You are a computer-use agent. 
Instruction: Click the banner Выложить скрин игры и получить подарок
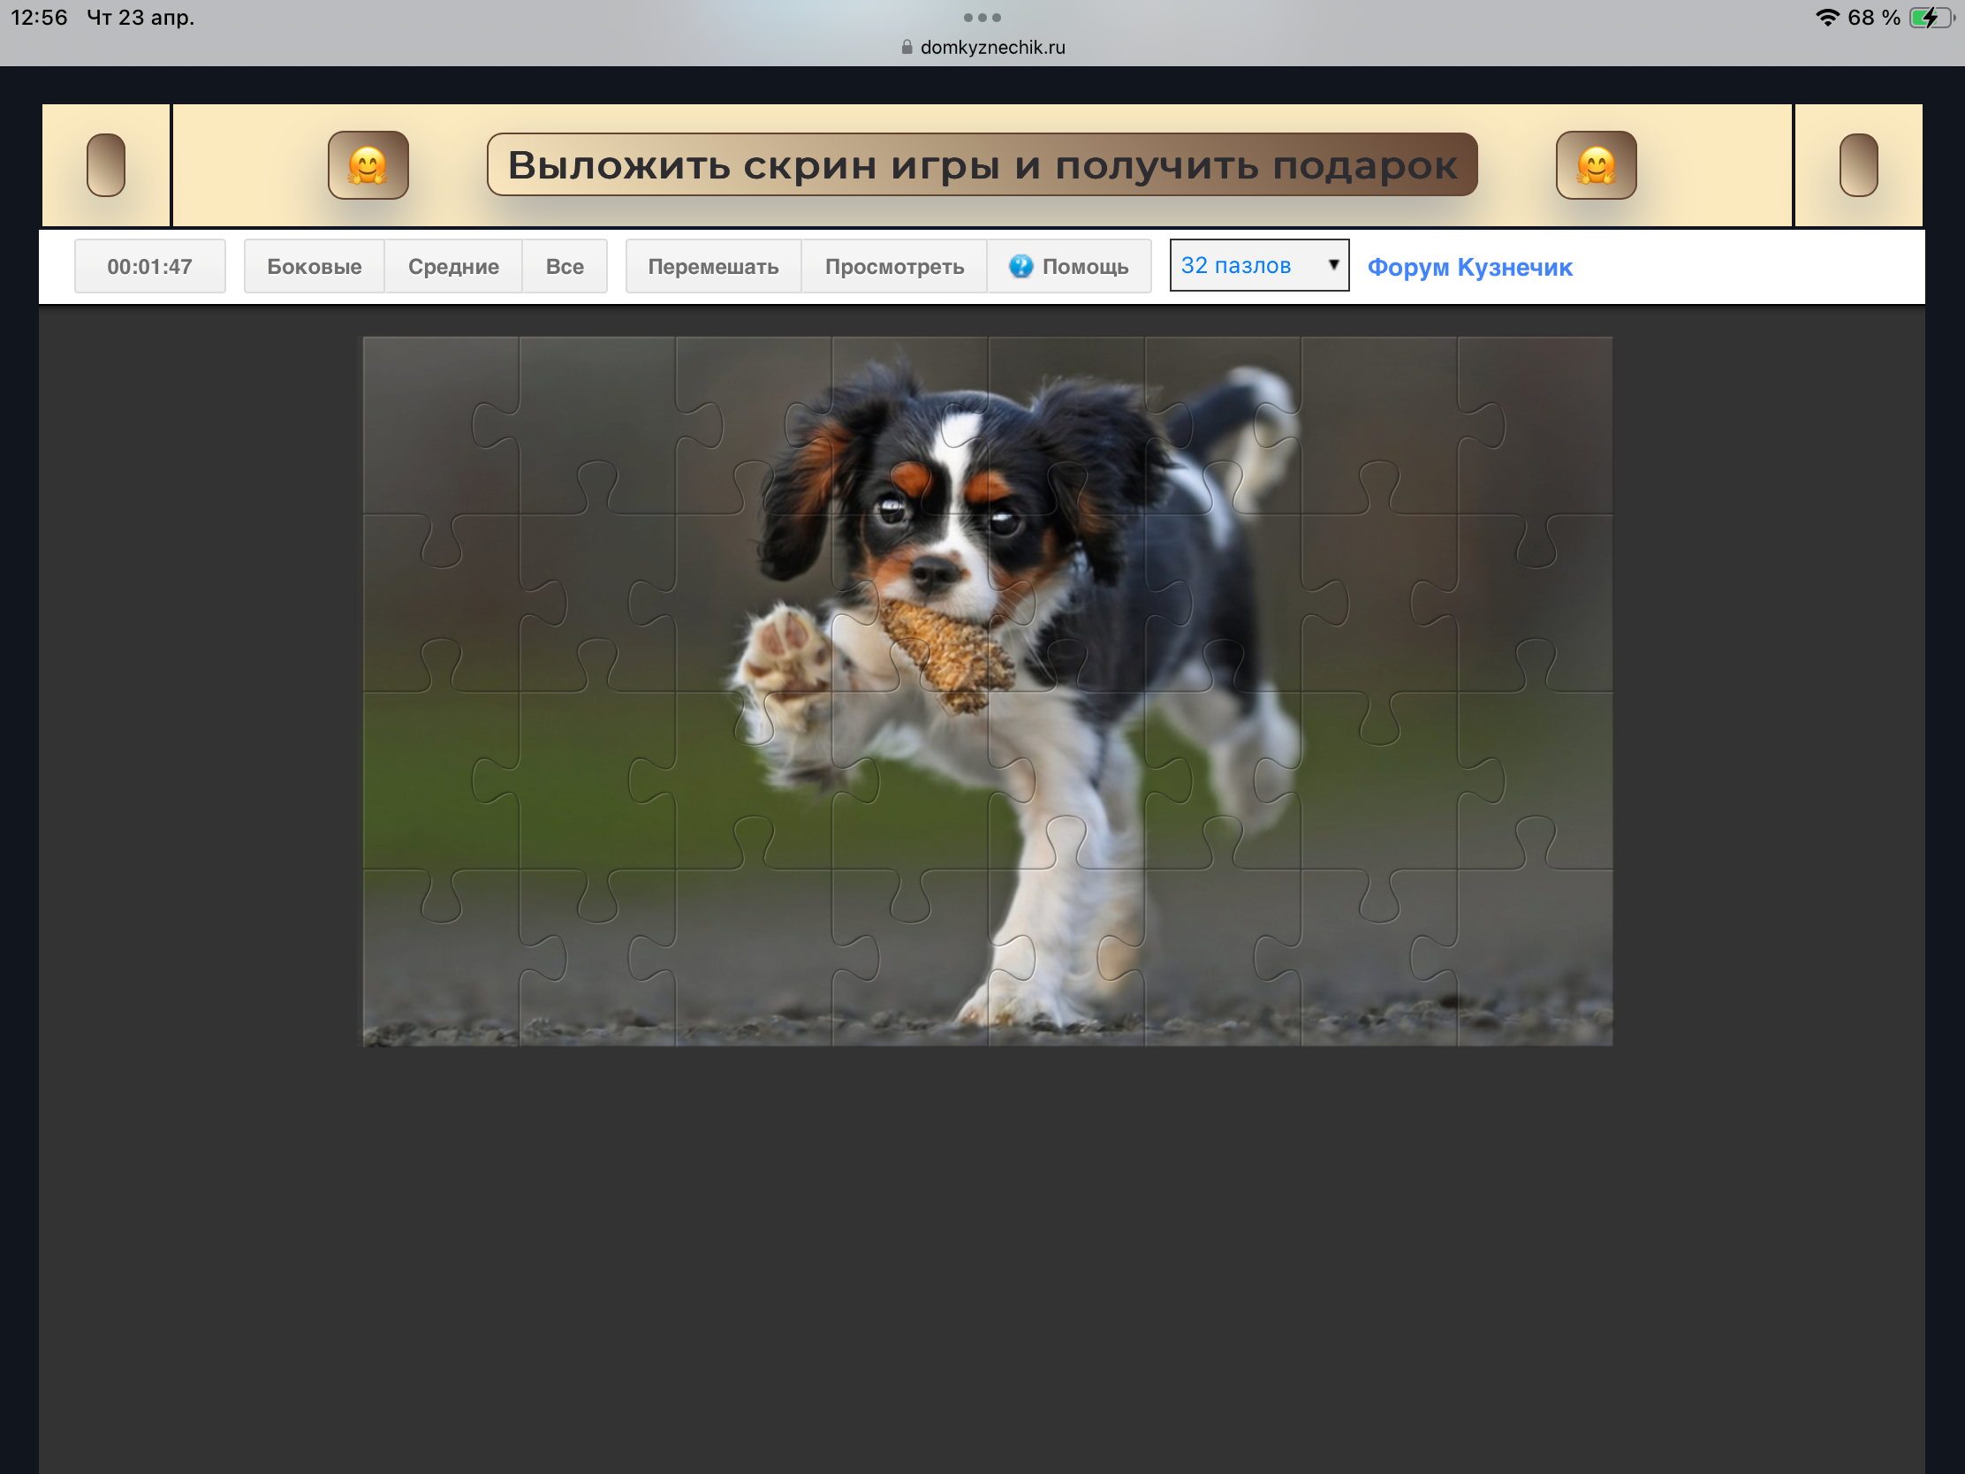click(x=982, y=165)
